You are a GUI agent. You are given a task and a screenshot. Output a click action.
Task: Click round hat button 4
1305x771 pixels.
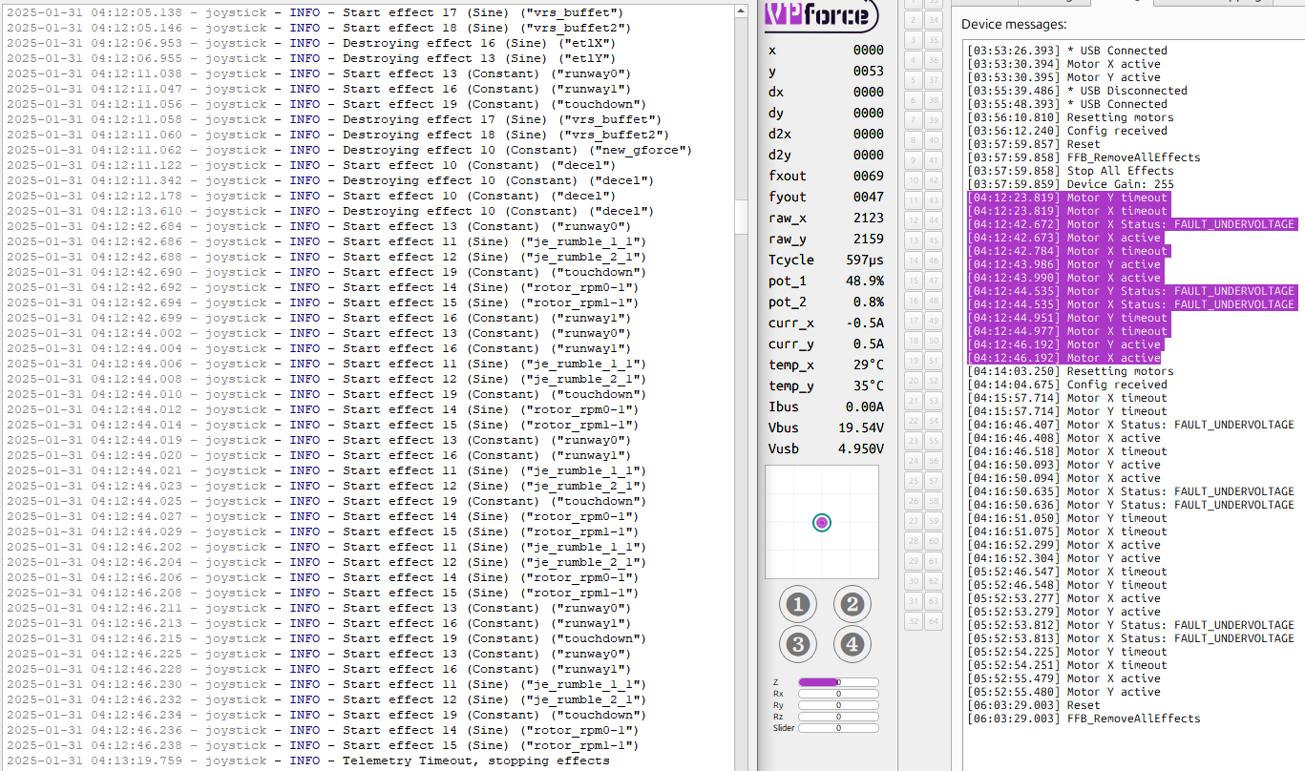(x=852, y=644)
